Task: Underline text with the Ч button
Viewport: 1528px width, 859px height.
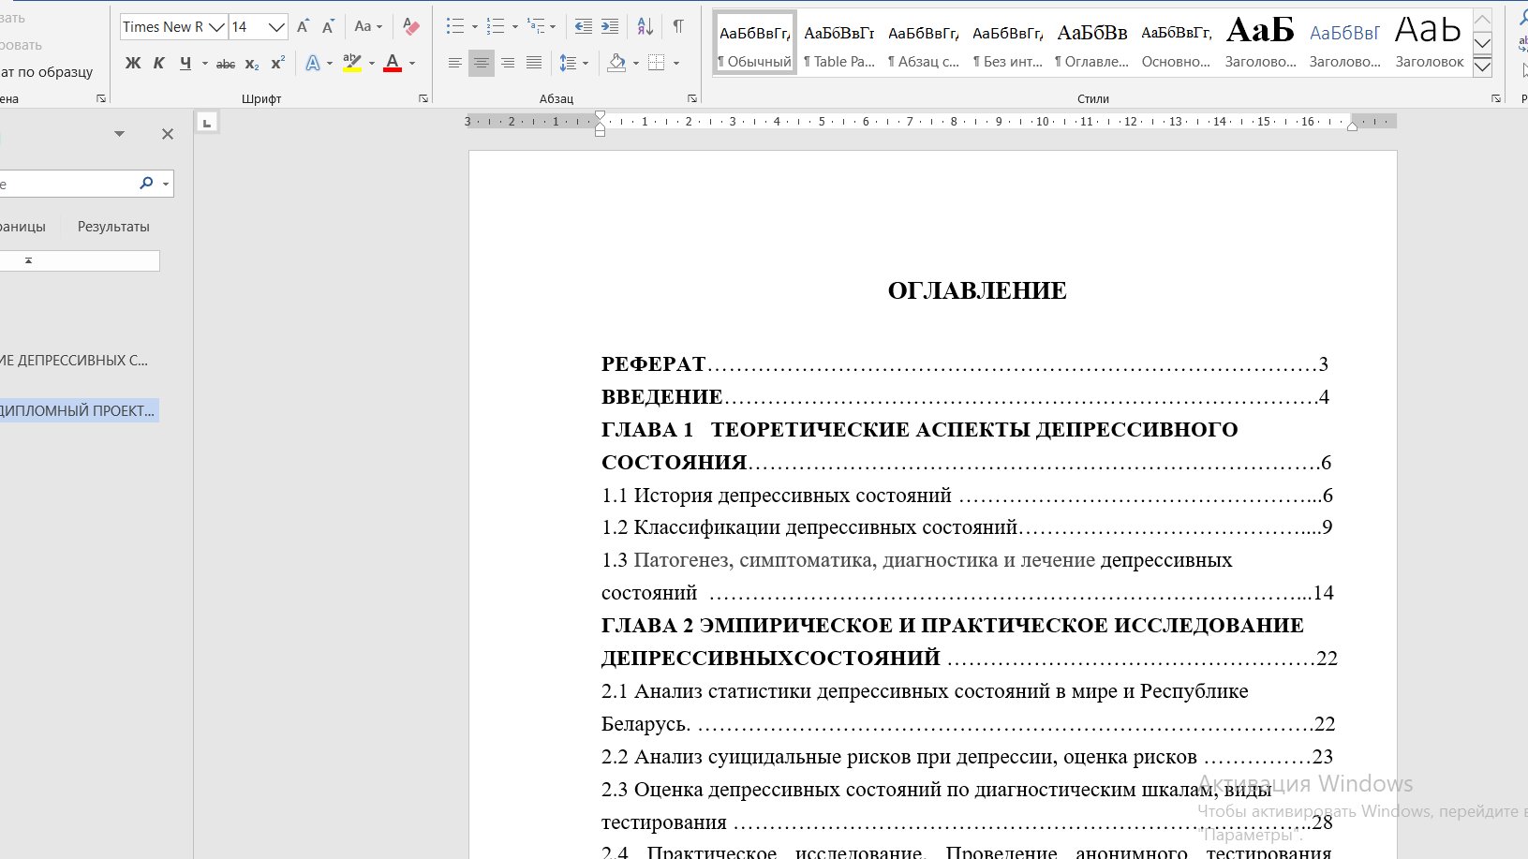Action: pos(185,63)
